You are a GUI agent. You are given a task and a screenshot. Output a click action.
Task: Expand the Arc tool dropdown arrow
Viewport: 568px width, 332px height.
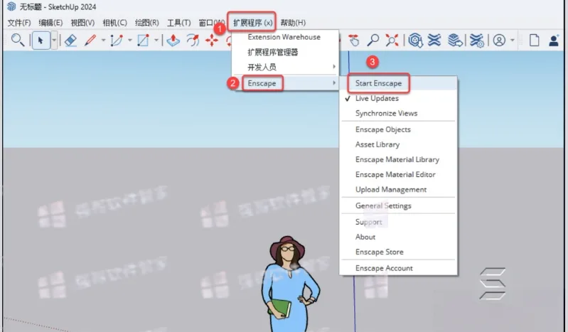[x=129, y=41]
